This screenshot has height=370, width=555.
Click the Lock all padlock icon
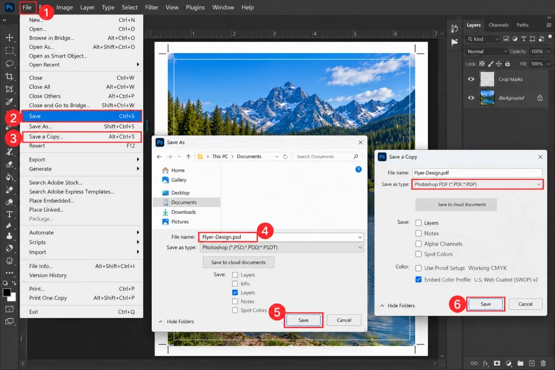pyautogui.click(x=507, y=64)
